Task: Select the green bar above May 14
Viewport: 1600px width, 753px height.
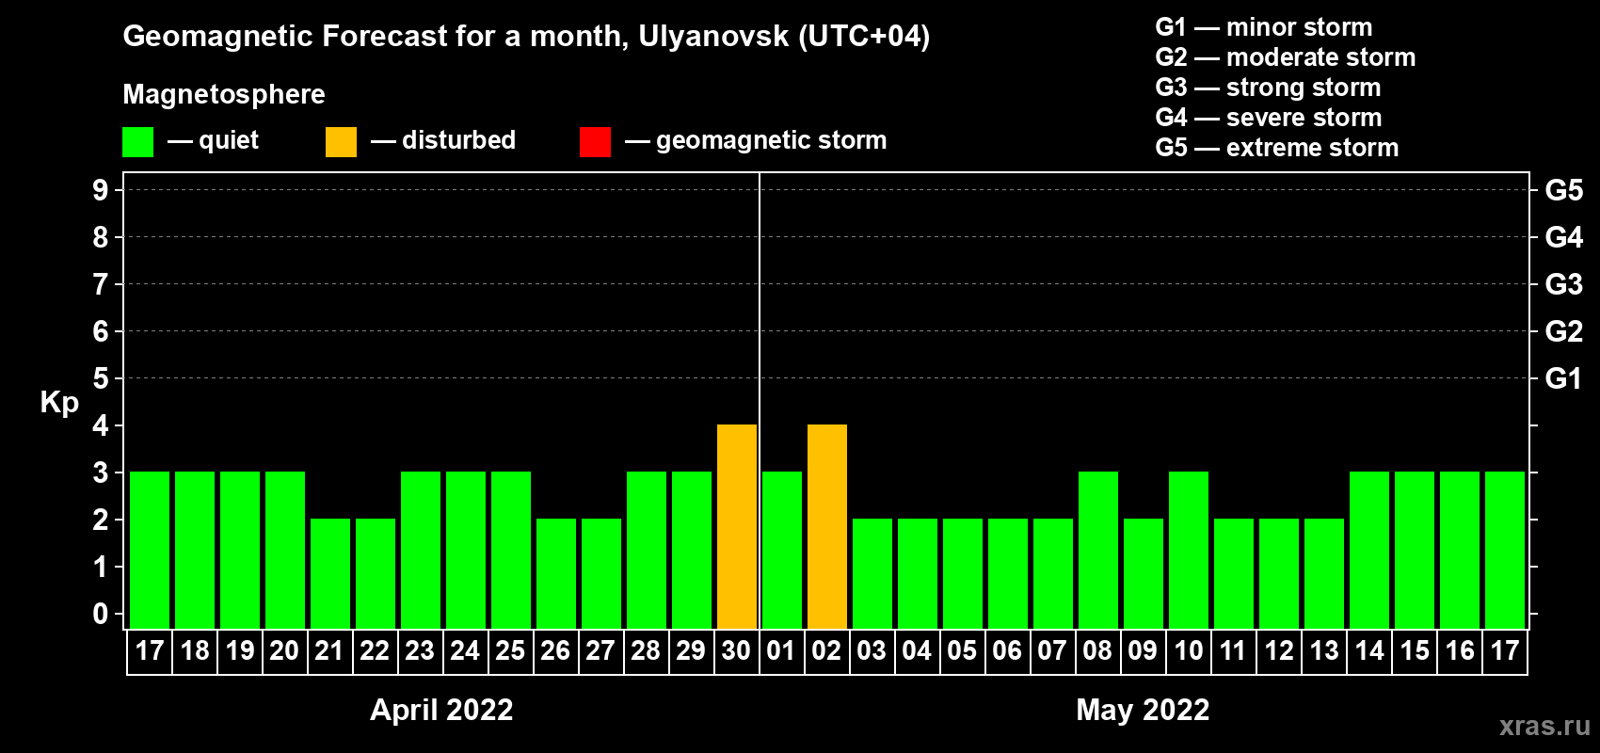Action: point(1368,551)
